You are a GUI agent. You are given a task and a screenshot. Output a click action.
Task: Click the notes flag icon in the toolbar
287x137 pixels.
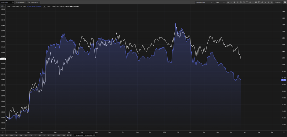[x=238, y=2]
